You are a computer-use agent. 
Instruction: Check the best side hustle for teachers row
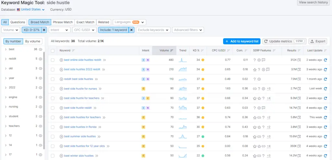point(53,98)
